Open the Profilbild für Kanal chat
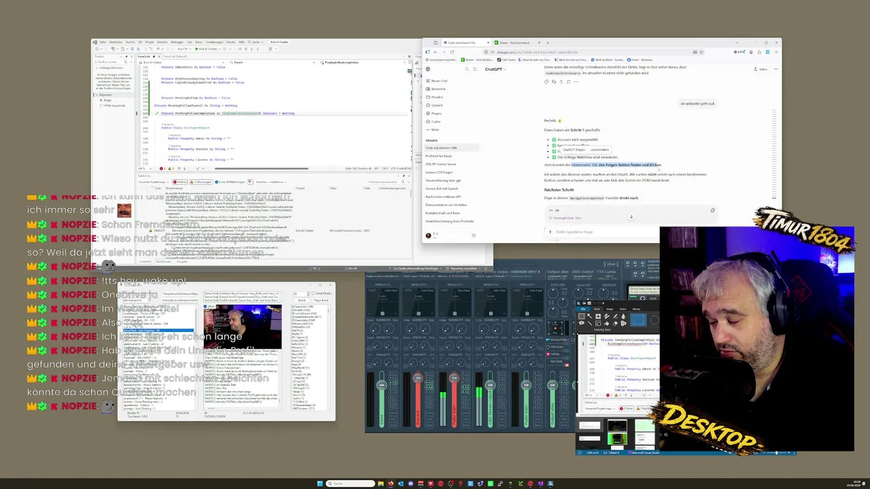Image resolution: width=870 pixels, height=489 pixels. coord(438,156)
